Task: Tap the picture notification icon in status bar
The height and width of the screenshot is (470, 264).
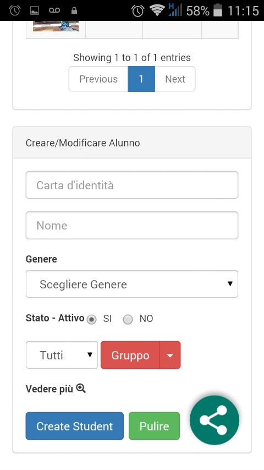Action: pos(35,11)
